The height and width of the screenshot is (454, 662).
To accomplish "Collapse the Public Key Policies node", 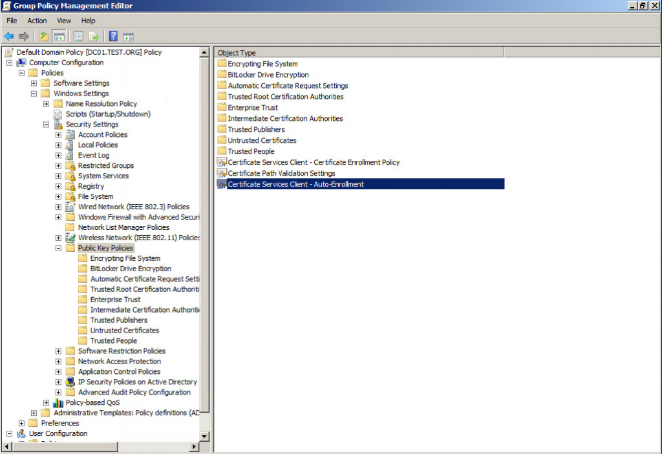I will pyautogui.click(x=59, y=248).
